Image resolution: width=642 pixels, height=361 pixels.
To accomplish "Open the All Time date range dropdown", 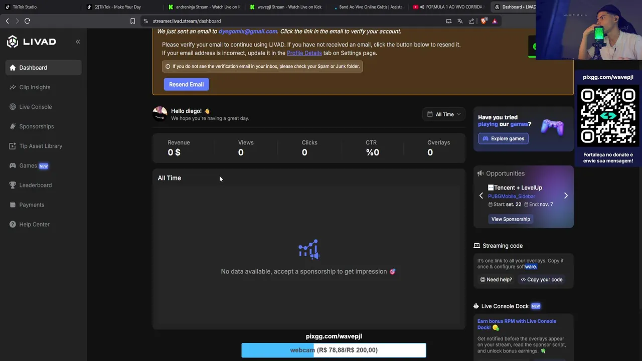I will coord(444,114).
